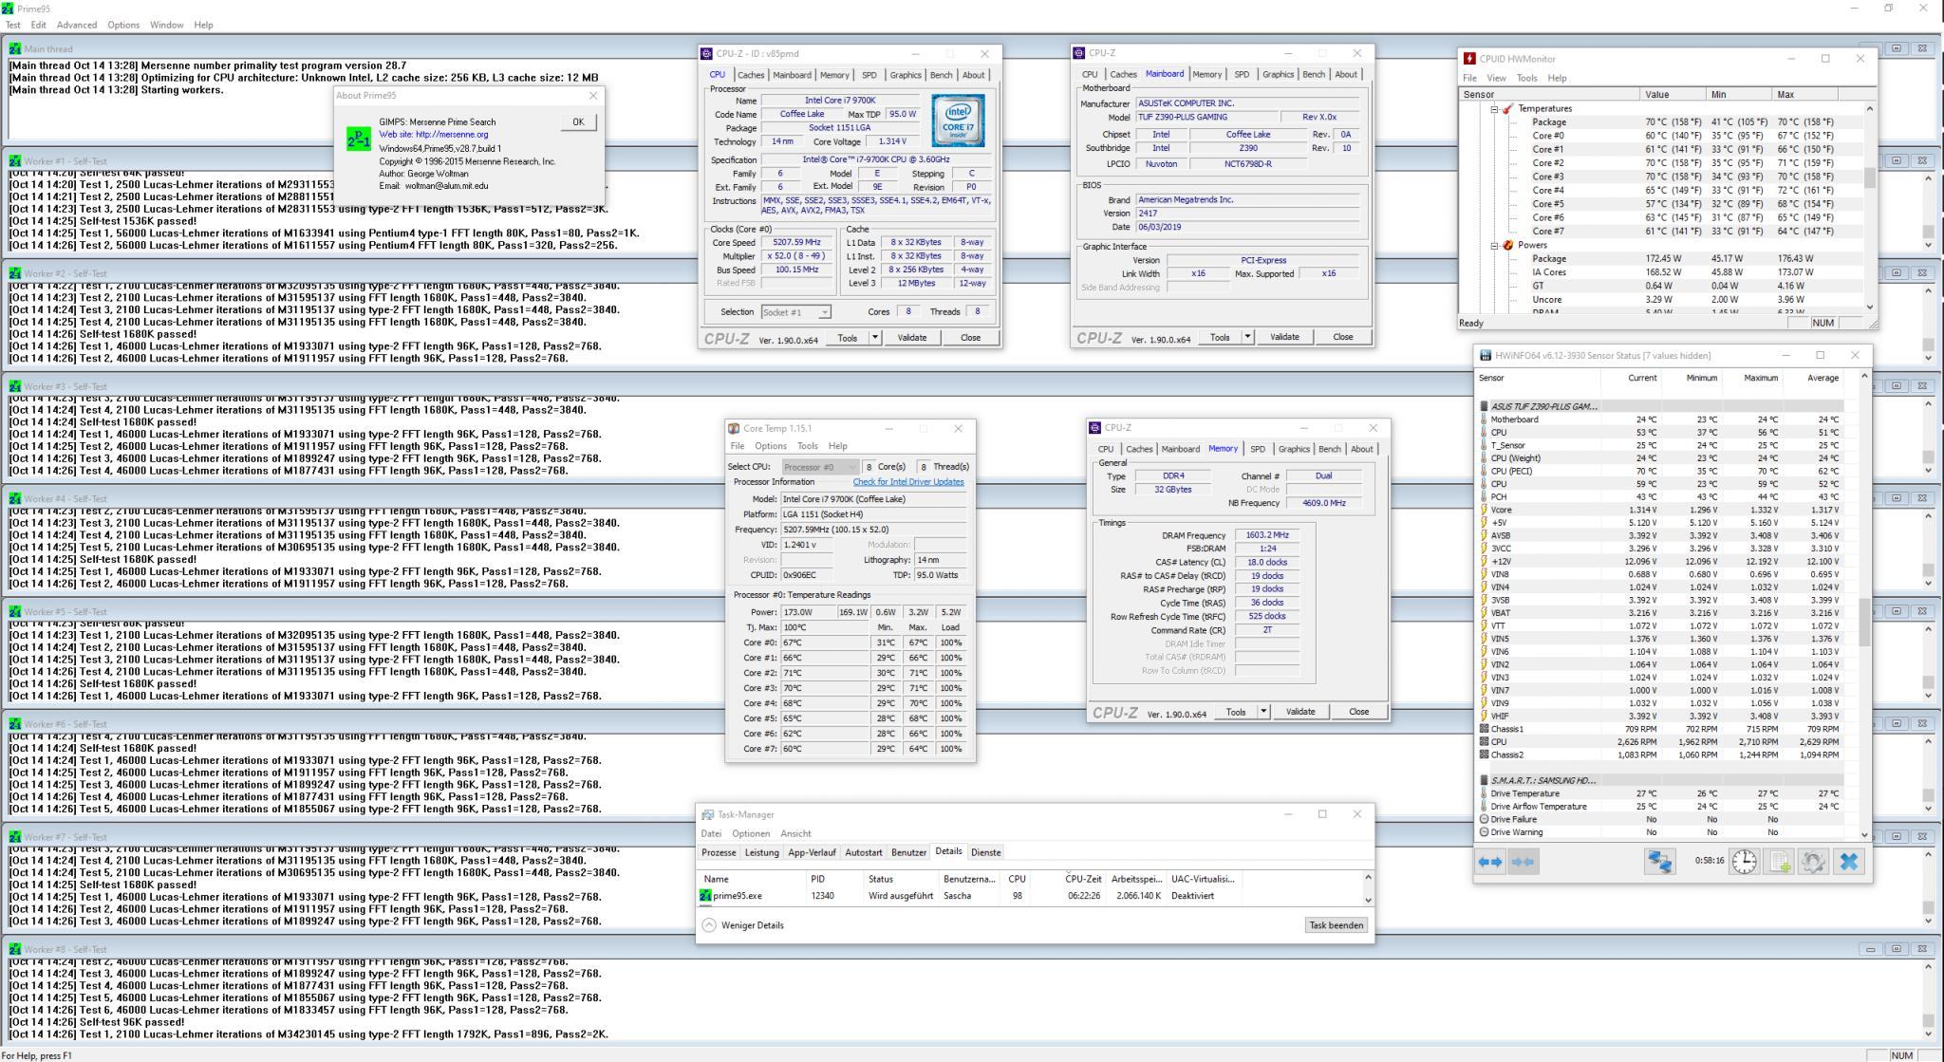This screenshot has height=1062, width=1944.
Task: Click HWiNFO Drive Failure status icon
Action: click(1485, 819)
